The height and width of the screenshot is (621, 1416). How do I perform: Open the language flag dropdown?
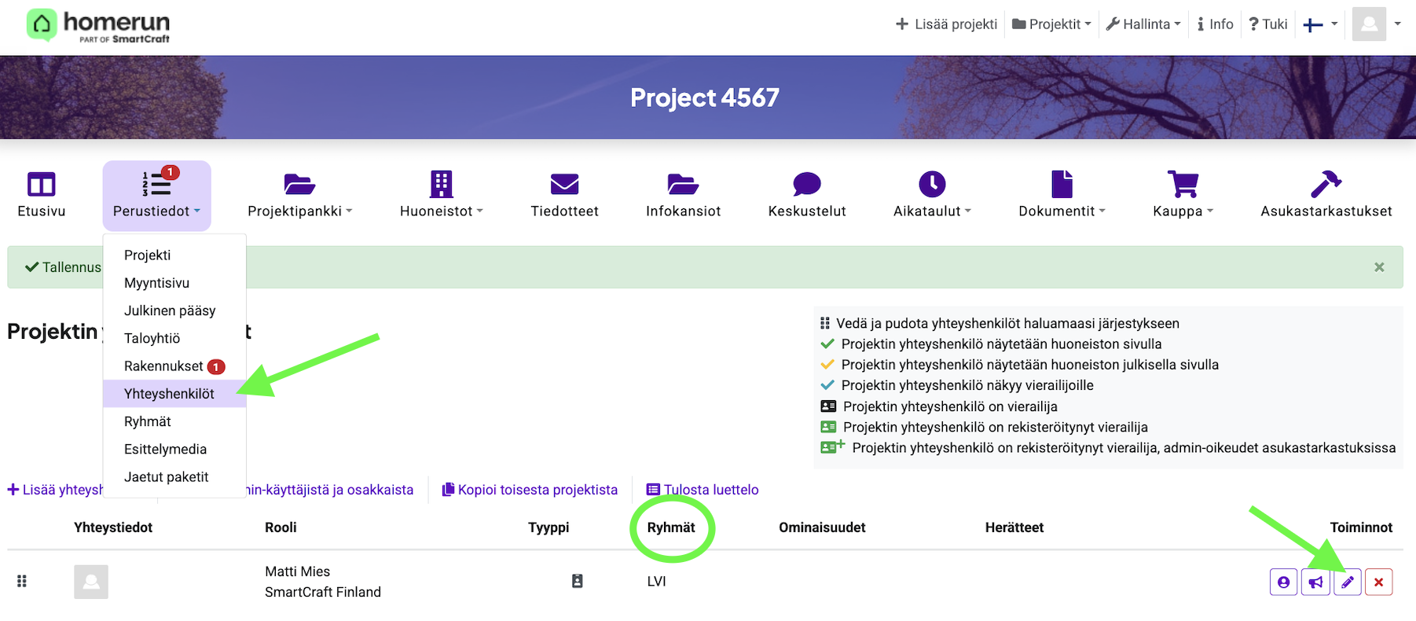1320,24
